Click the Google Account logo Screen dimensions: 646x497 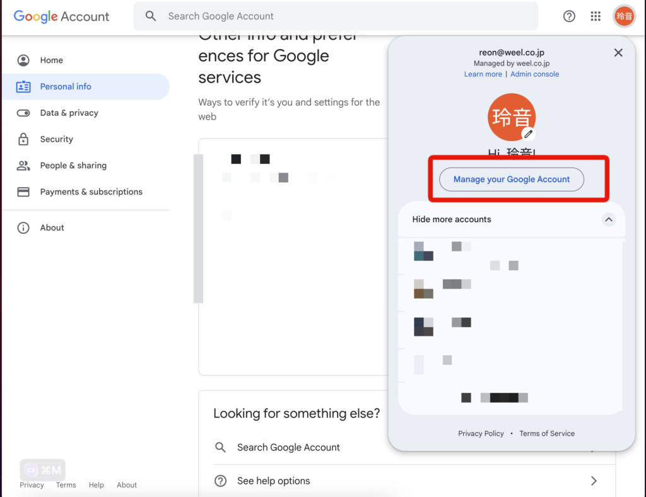point(61,16)
